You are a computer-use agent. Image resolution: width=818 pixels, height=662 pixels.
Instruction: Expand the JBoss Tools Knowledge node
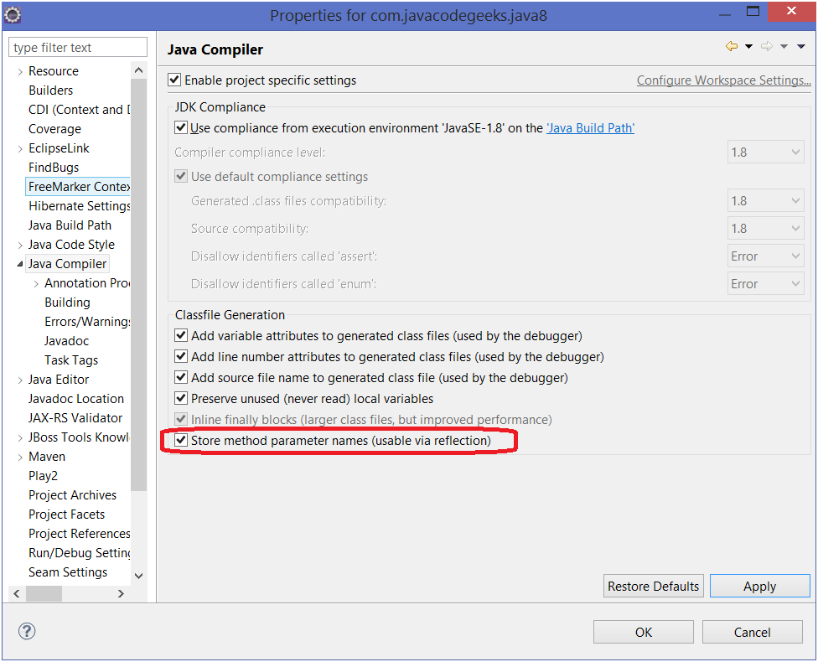[20, 438]
